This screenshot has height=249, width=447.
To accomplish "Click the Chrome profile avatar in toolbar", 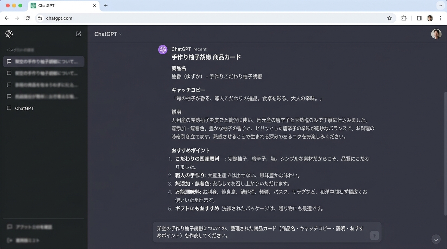I will click(430, 18).
